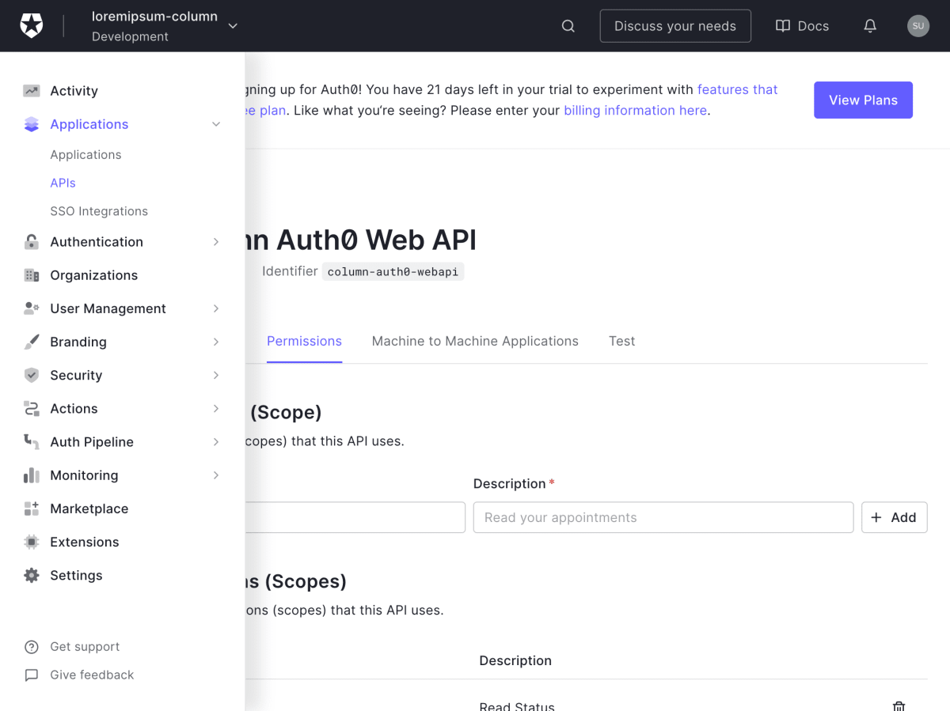This screenshot has width=950, height=711.
Task: Click the Docs book icon
Action: pos(783,26)
